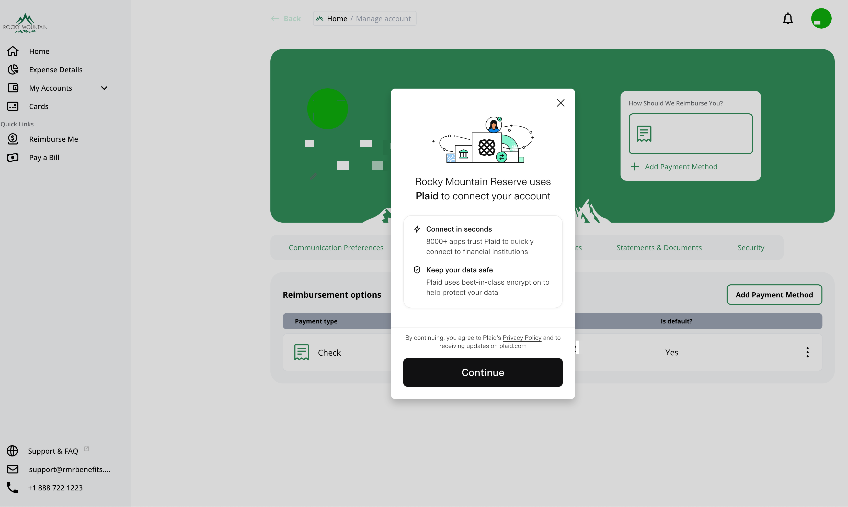
Task: Click the Rocky Mountain Reserve logo
Action: click(x=25, y=23)
